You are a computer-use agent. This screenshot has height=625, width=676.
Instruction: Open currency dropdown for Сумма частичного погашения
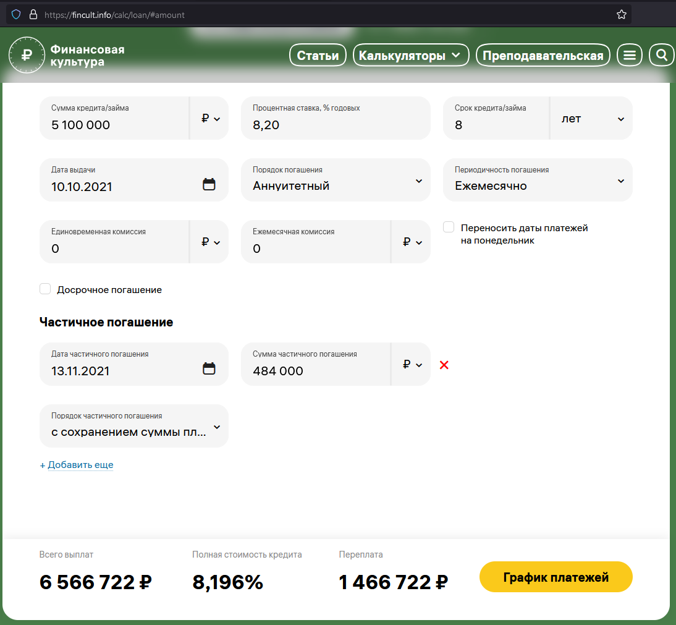(412, 364)
